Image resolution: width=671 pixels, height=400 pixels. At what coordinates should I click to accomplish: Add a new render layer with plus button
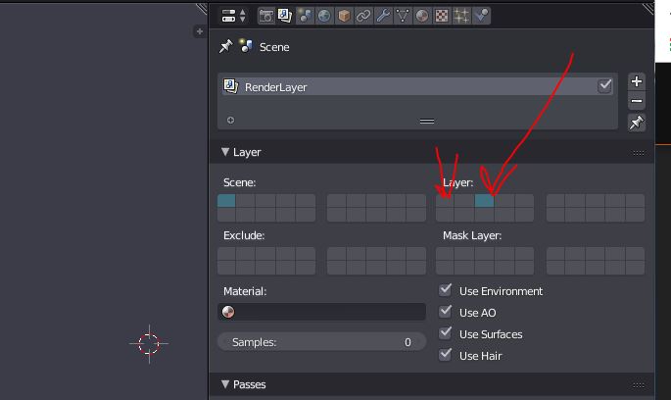point(637,81)
